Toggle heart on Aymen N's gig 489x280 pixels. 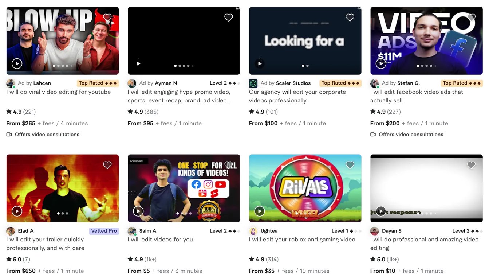pyautogui.click(x=229, y=17)
